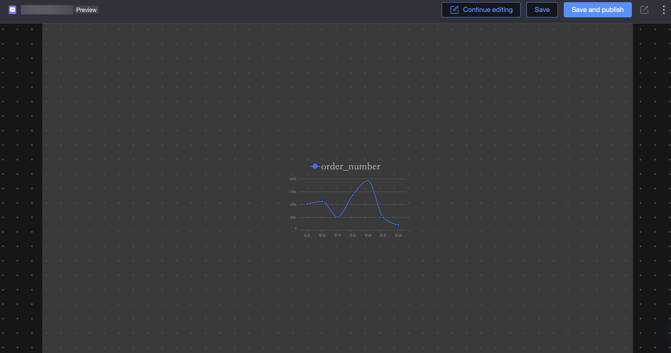Click the 东北 x-axis label

tap(307, 235)
